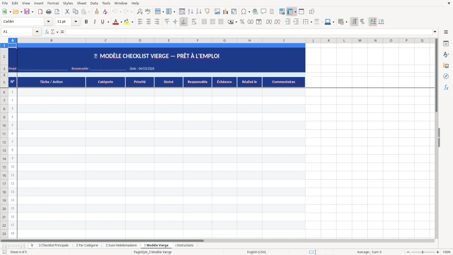
Task: Click the Clear Direct Formatting icon
Action: pos(105,12)
